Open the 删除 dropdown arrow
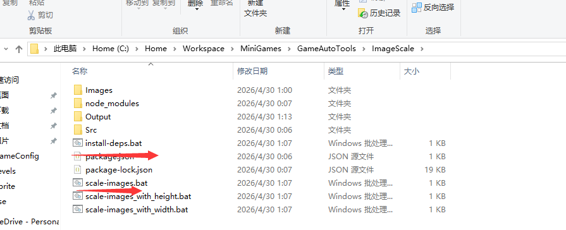The image size is (566, 230). pyautogui.click(x=197, y=9)
